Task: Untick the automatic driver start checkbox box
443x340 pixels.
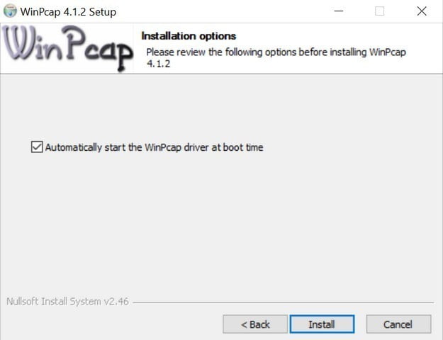Action: (37, 147)
